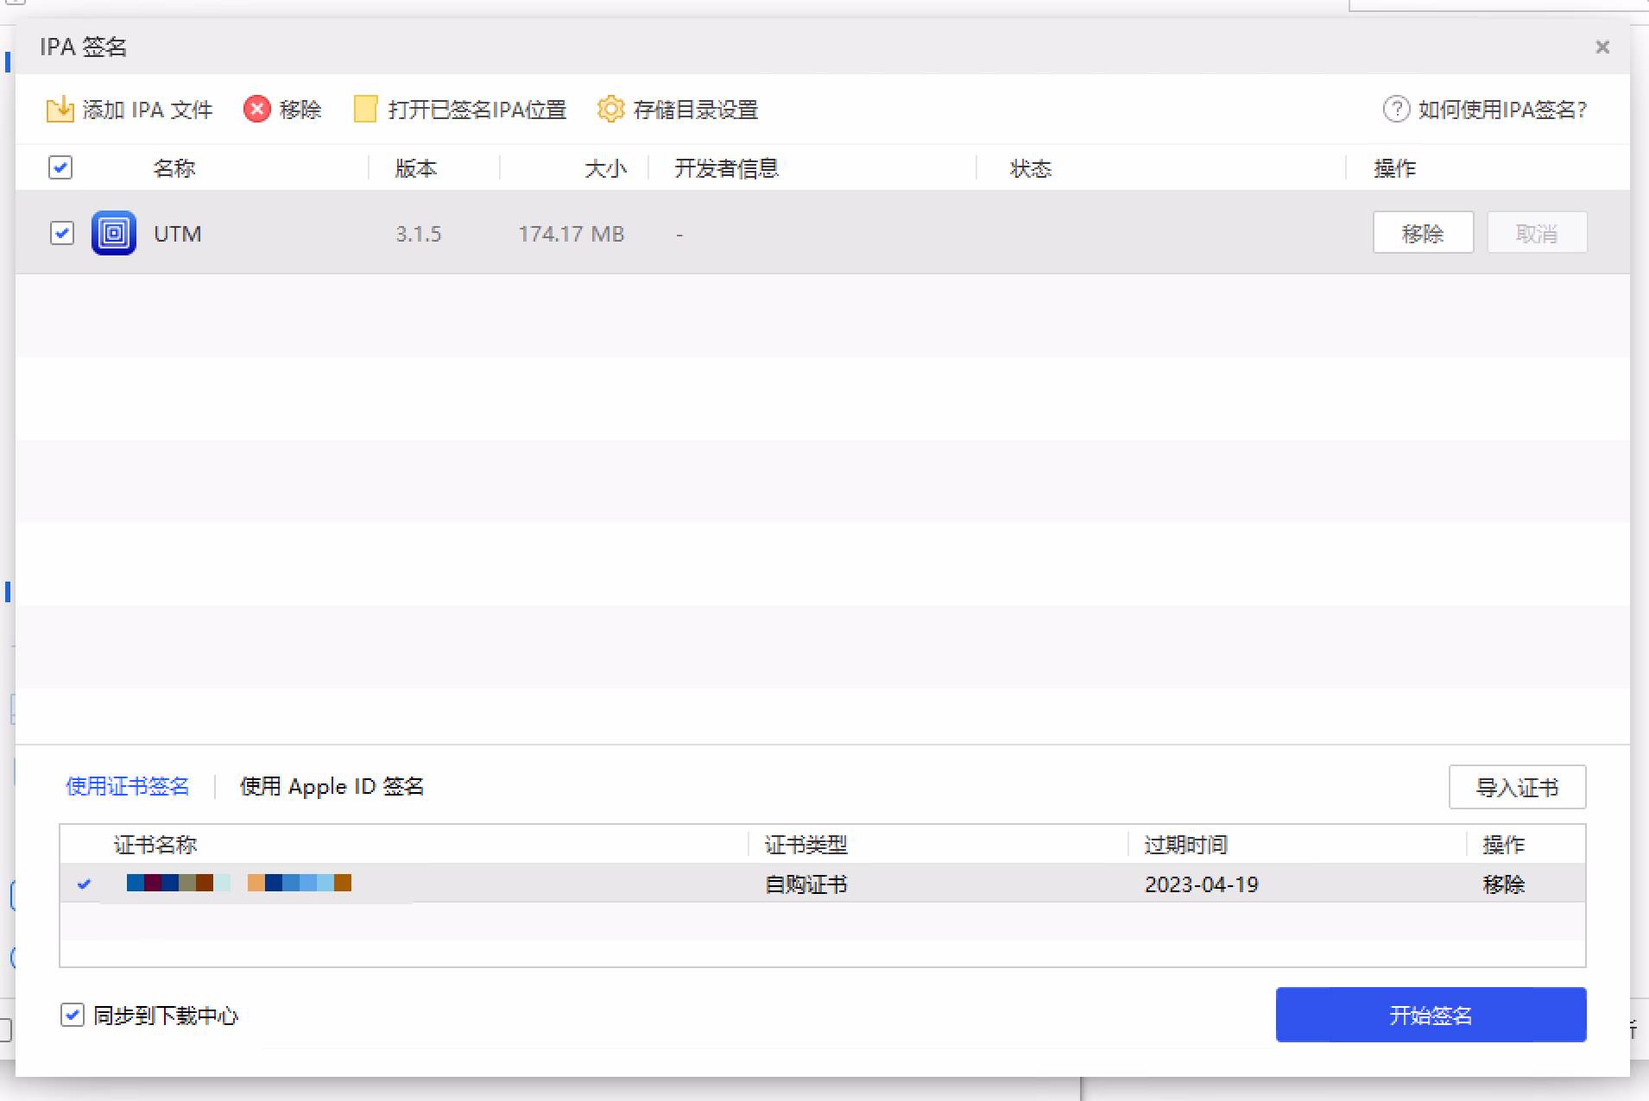Click the red Remove icon in toolbar
The height and width of the screenshot is (1101, 1649).
click(x=256, y=110)
